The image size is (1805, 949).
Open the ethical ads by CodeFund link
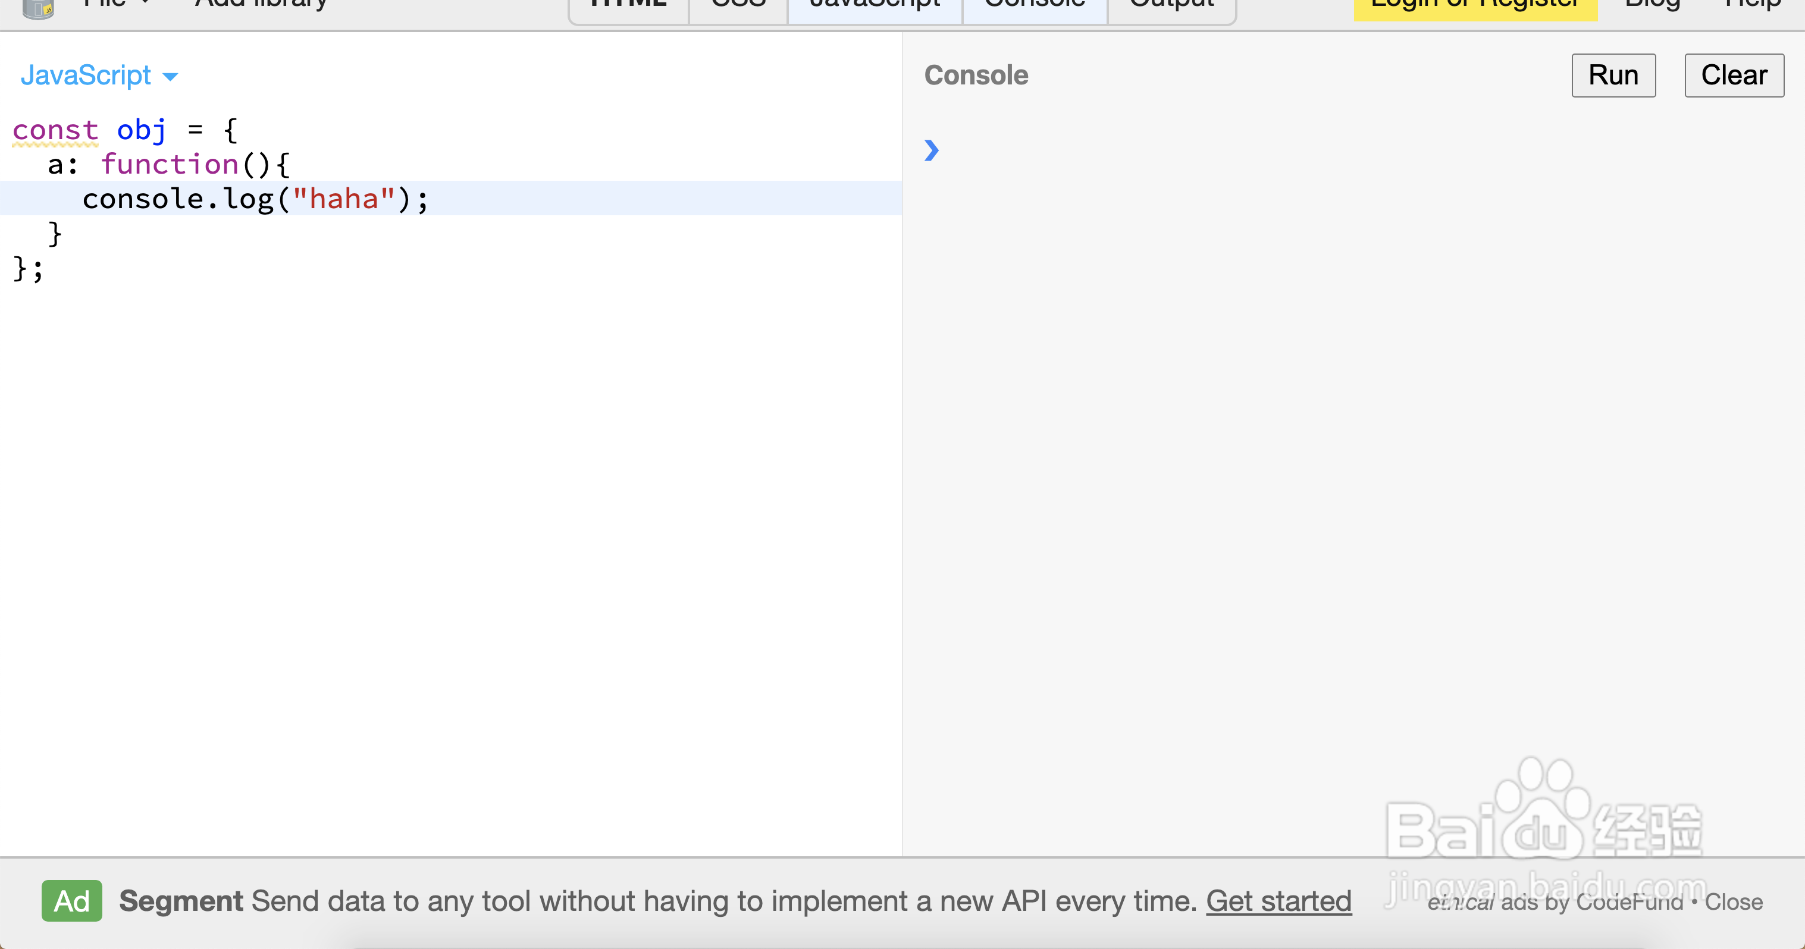1555,902
